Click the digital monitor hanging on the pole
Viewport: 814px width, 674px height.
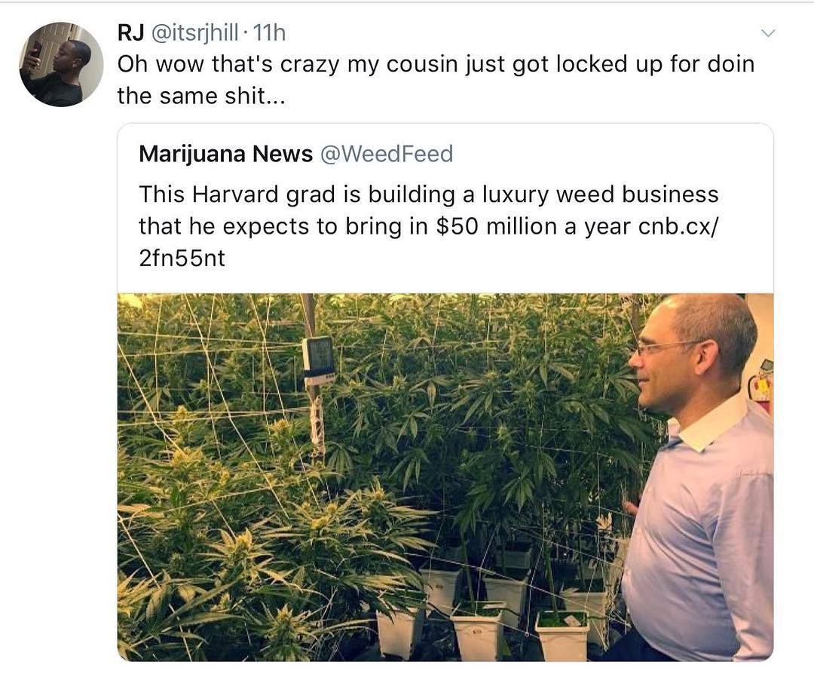tap(318, 360)
